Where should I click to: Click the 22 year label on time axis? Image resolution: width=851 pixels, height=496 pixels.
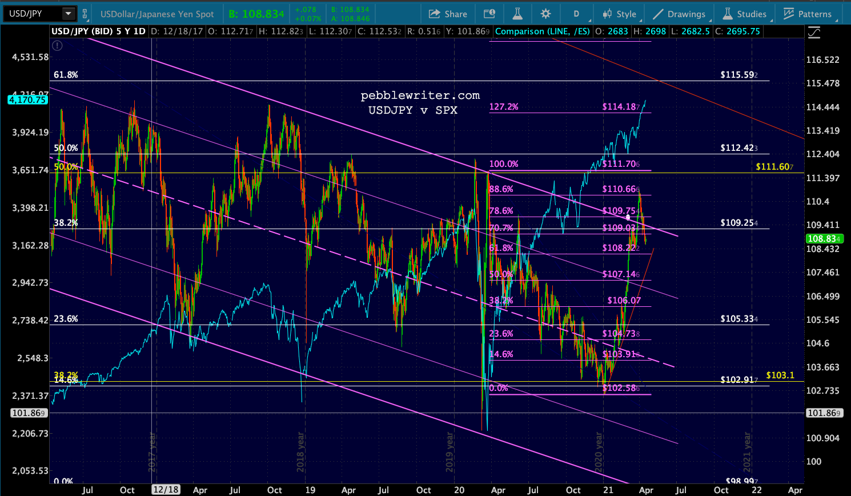(757, 490)
